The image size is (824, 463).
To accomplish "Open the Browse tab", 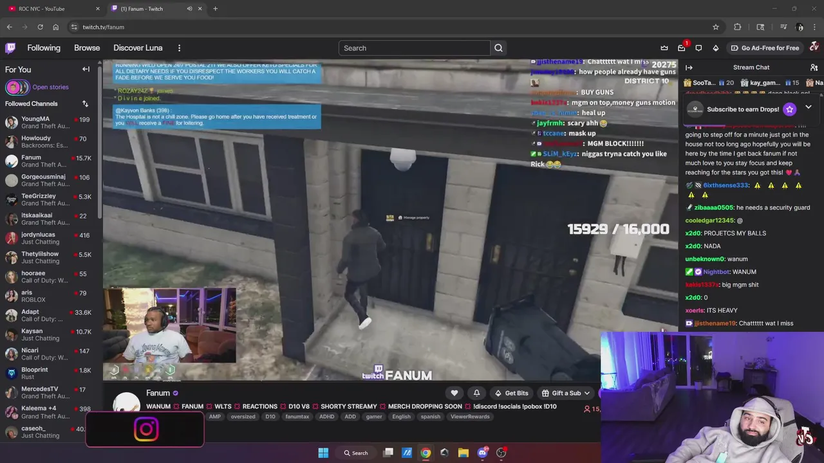I will coord(87,48).
